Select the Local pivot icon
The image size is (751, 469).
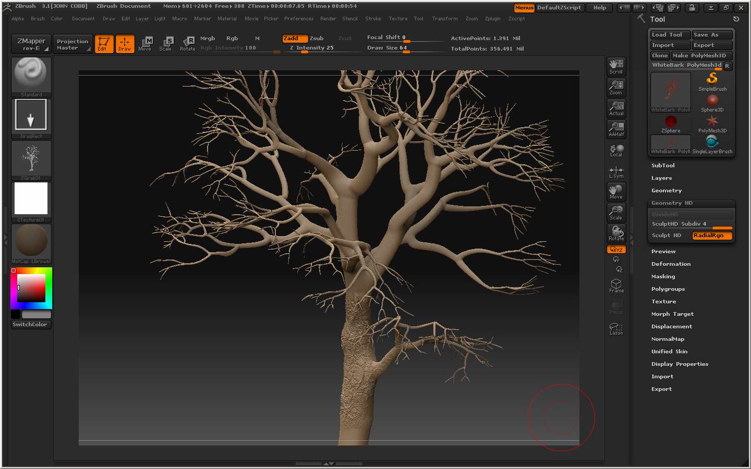point(616,150)
